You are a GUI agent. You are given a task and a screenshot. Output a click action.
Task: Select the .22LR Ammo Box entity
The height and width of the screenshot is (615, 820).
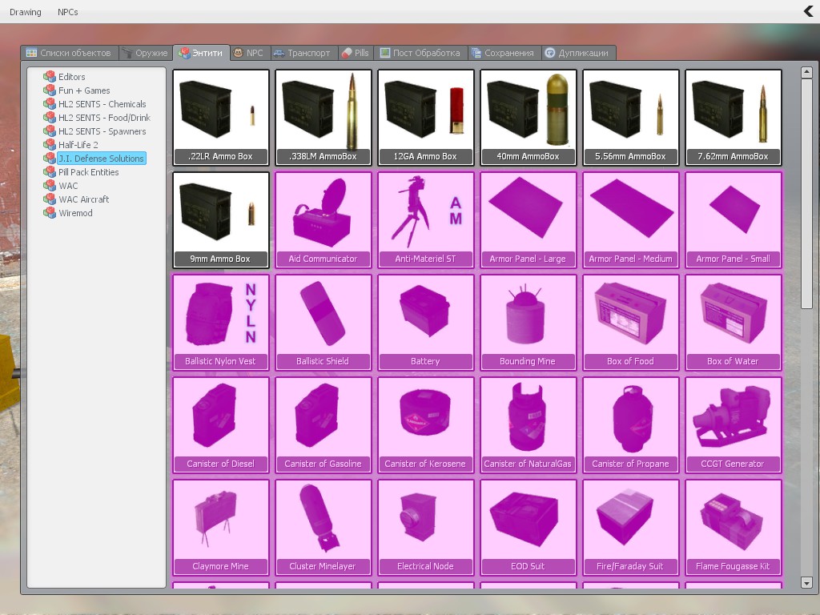[221, 118]
